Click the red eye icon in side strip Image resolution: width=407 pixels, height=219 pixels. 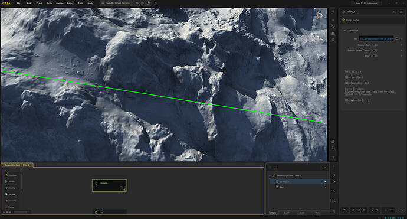click(334, 202)
